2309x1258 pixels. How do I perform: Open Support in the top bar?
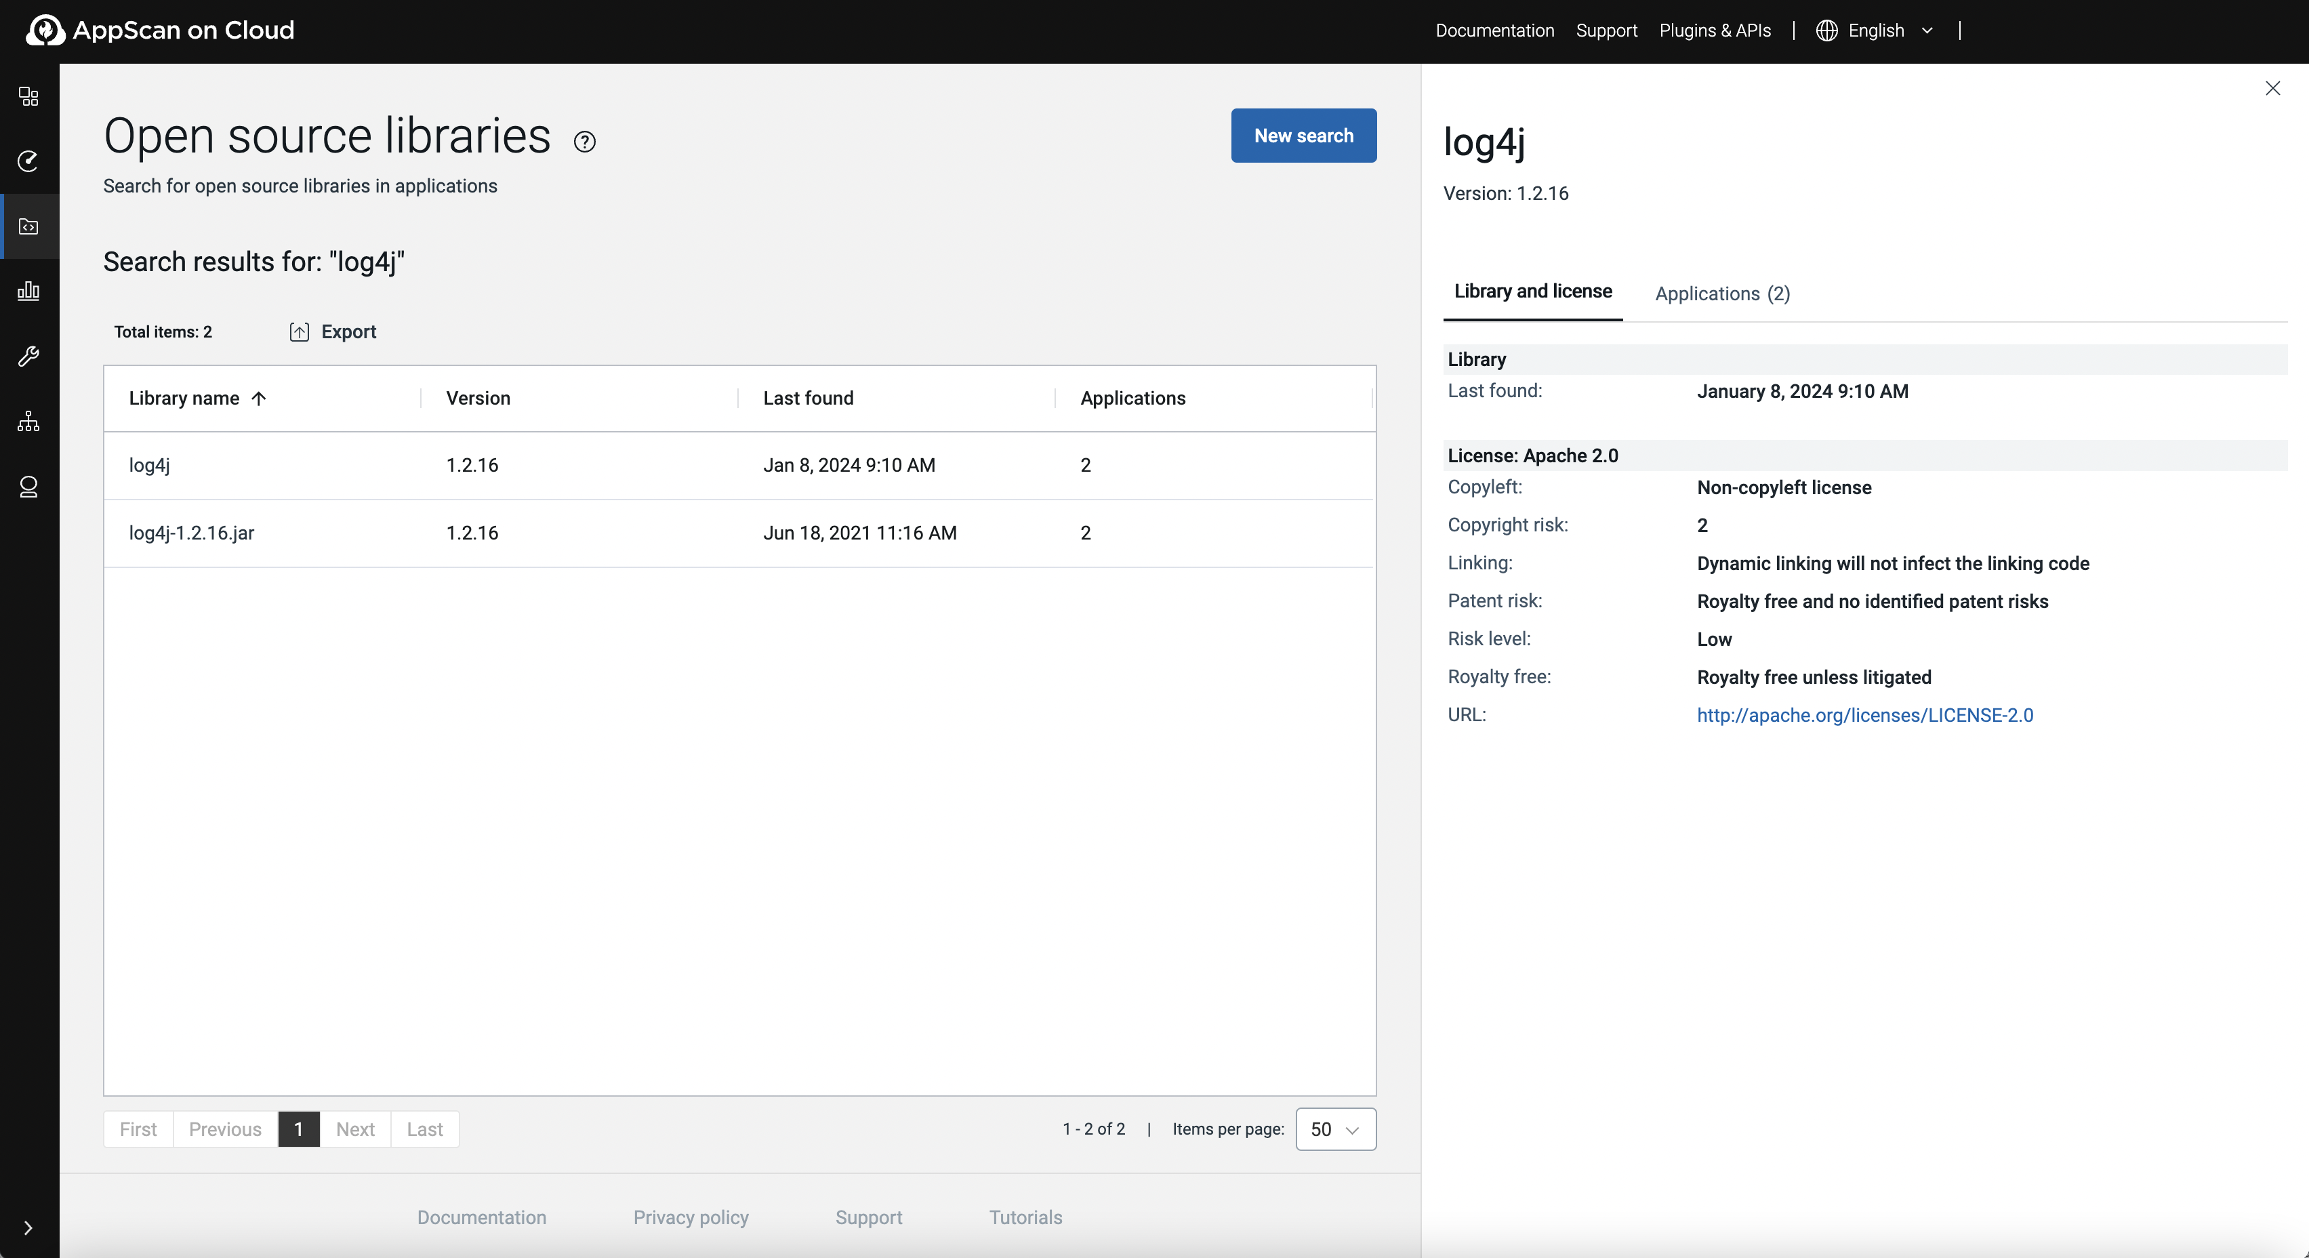pos(1606,31)
